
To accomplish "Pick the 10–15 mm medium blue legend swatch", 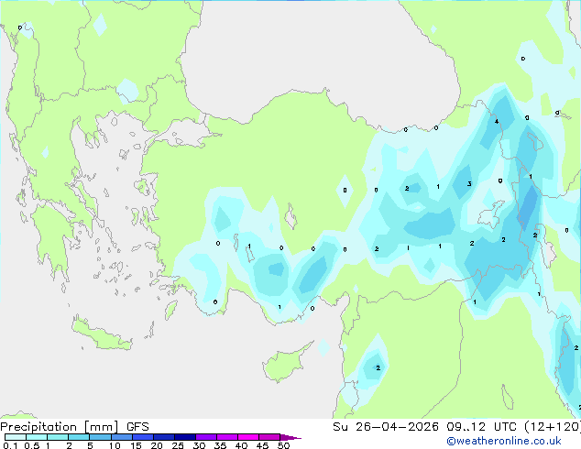I will click(122, 437).
